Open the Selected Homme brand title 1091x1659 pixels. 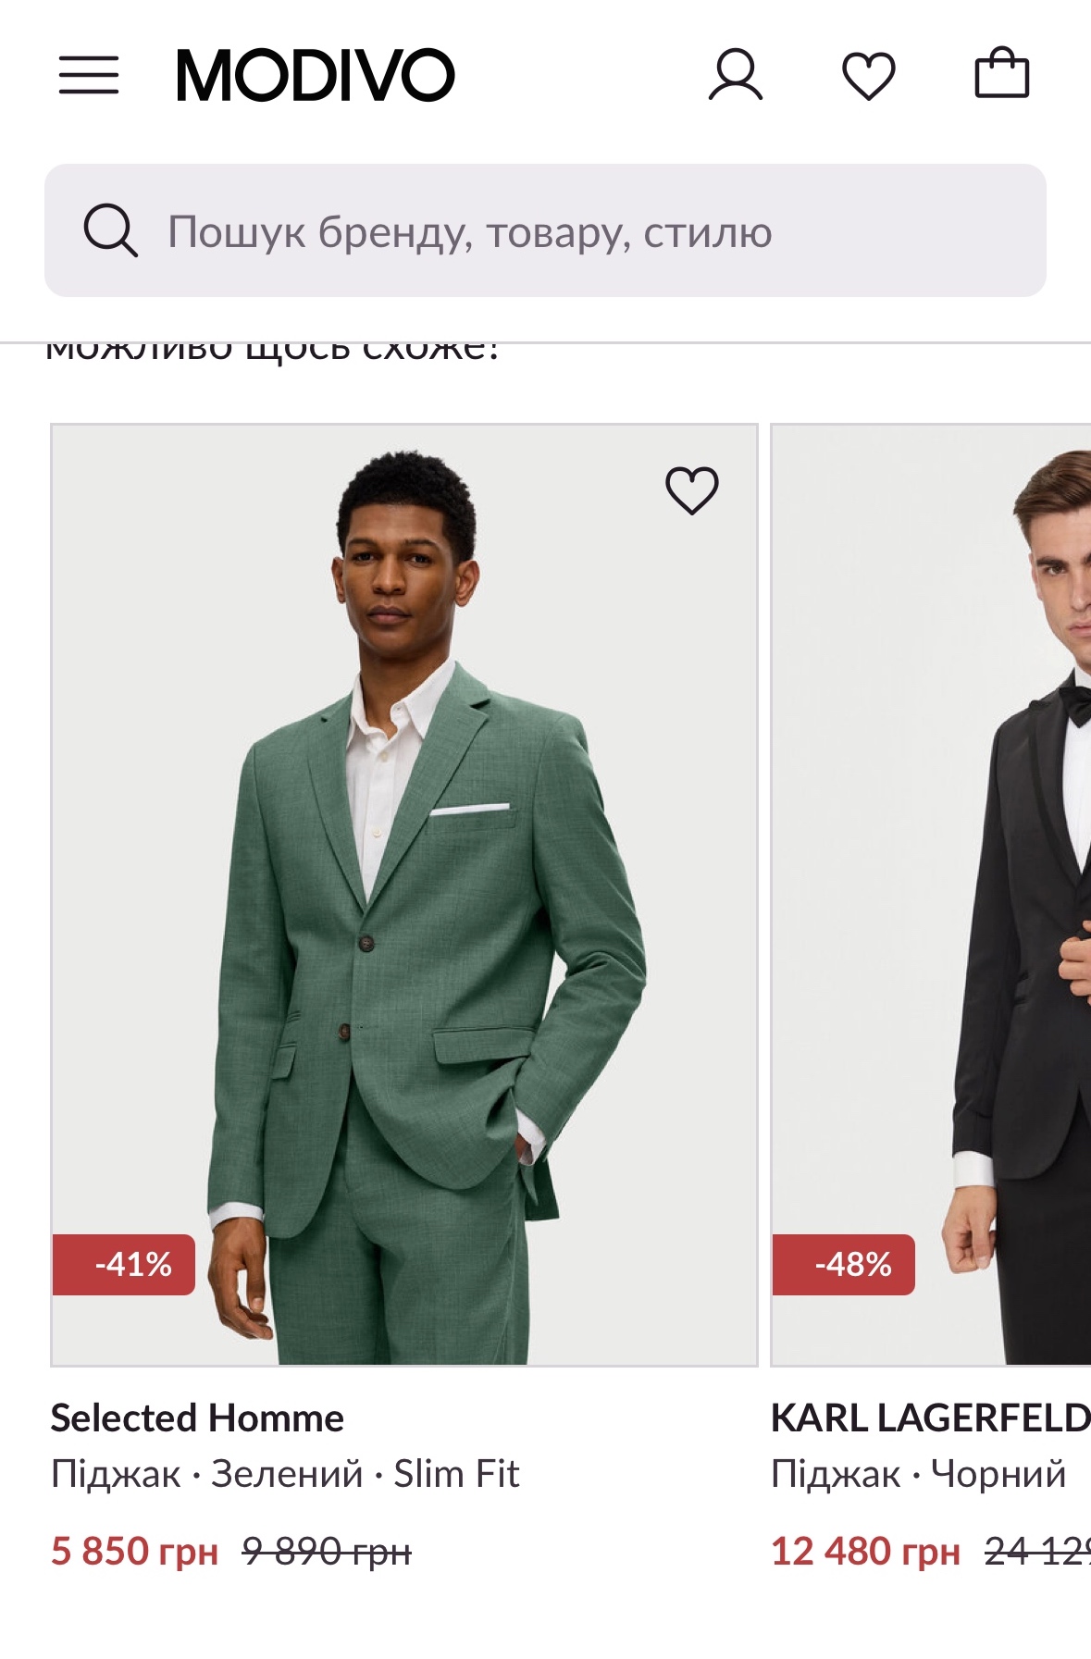(197, 1418)
